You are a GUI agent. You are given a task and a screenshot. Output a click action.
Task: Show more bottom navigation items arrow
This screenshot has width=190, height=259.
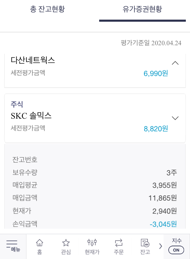pos(161,246)
